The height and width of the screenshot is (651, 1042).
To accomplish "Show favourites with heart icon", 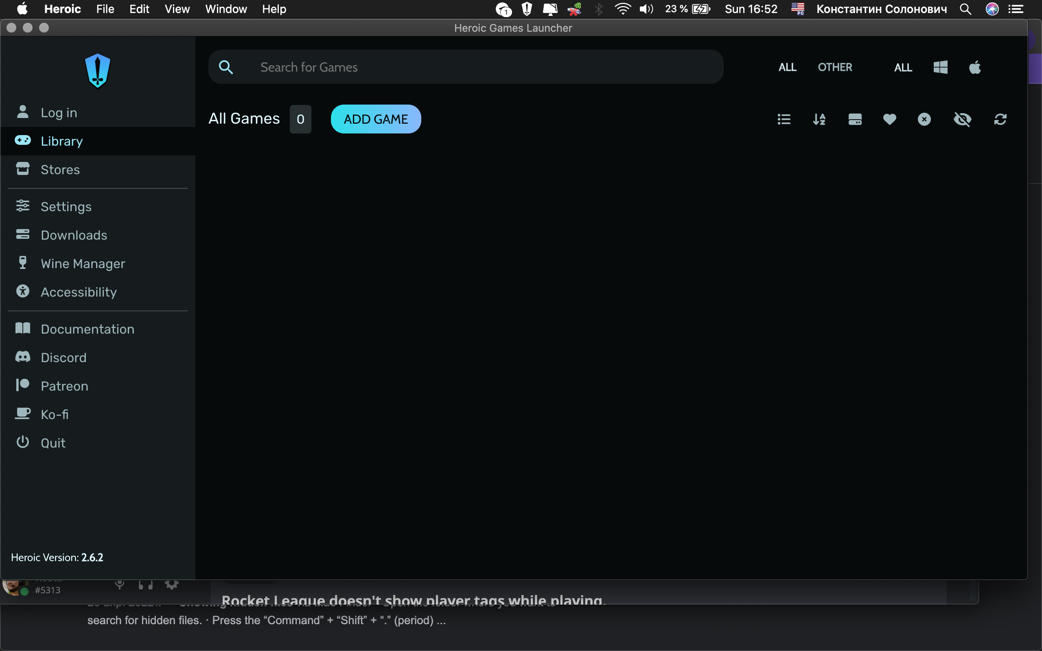I will click(890, 119).
